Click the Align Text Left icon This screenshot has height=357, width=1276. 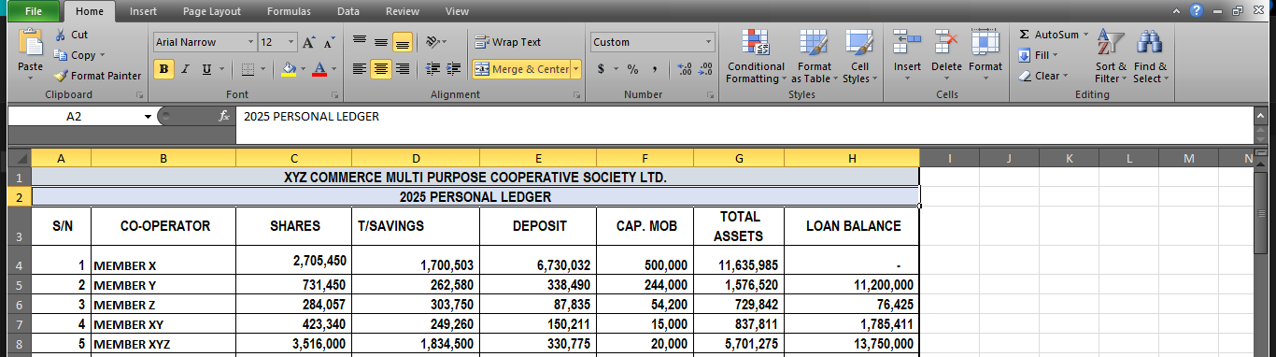[x=360, y=68]
